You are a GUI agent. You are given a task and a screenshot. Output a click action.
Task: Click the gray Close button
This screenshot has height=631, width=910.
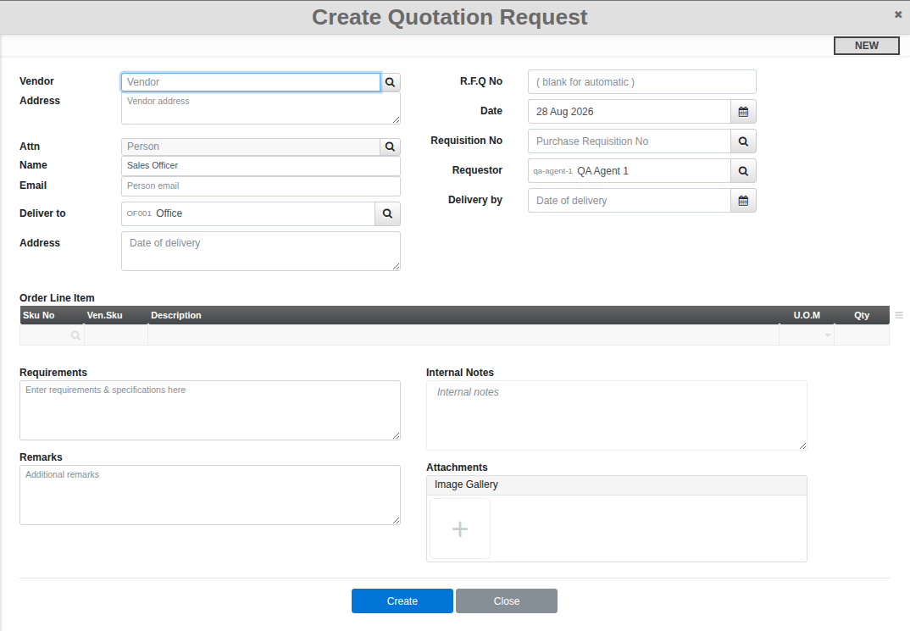(x=507, y=601)
